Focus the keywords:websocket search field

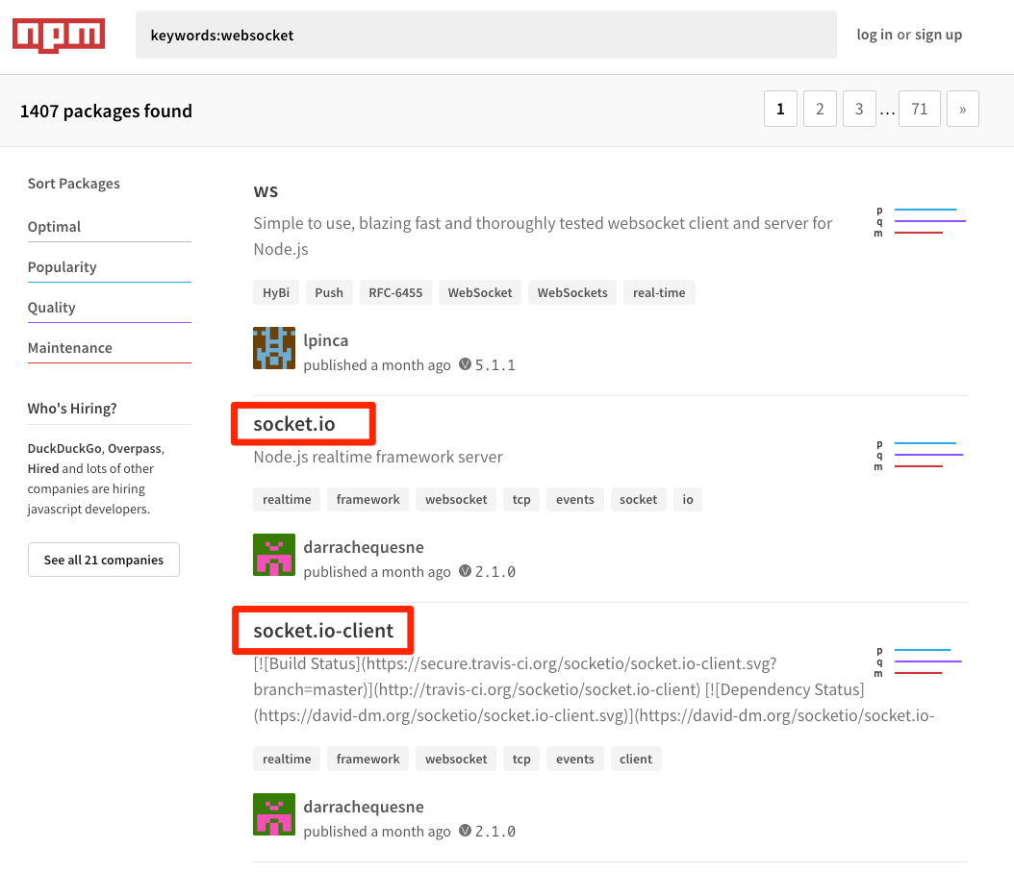(486, 35)
